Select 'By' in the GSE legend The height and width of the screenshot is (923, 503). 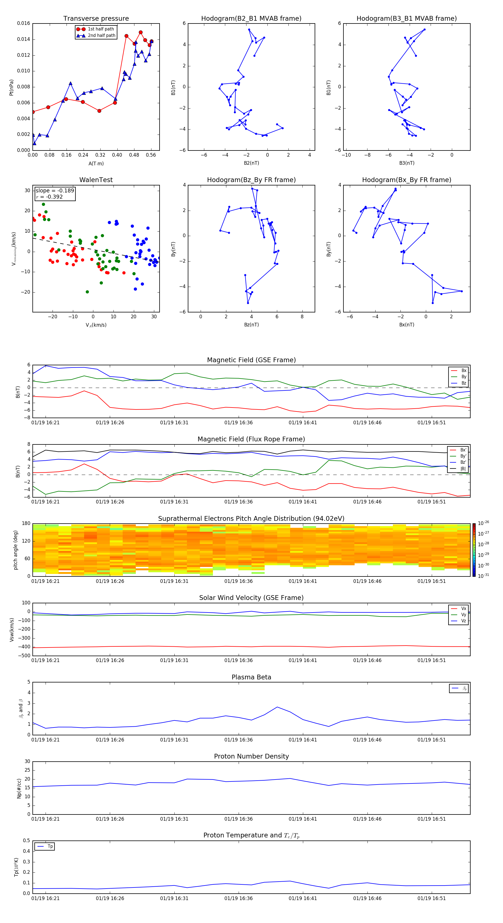(459, 376)
